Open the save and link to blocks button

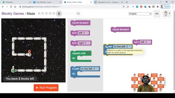click(157, 14)
